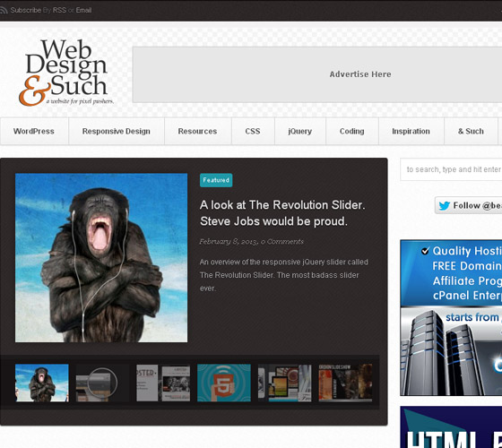Open the WordPress menu item
Image resolution: width=502 pixels, height=448 pixels.
tap(34, 131)
